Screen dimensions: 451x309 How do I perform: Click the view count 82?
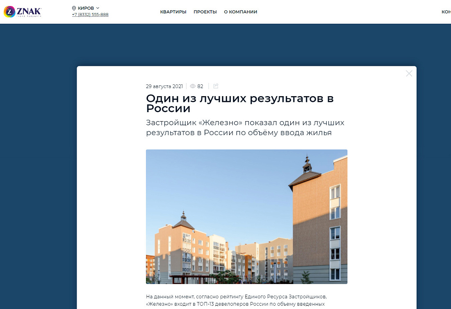pos(200,86)
